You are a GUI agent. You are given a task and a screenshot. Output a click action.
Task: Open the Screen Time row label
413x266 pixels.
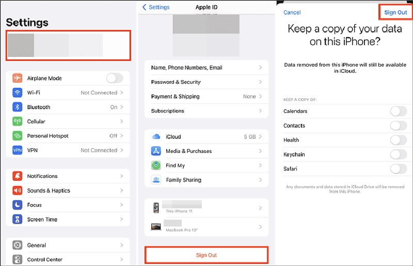(42, 220)
